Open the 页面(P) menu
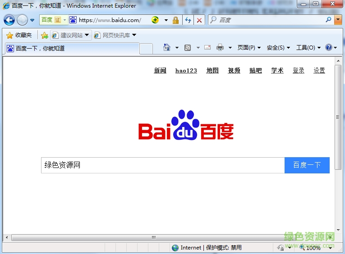This screenshot has height=254, width=345. tap(249, 48)
